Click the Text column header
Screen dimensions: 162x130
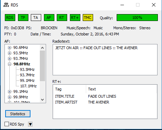pyautogui.click(x=121, y=89)
